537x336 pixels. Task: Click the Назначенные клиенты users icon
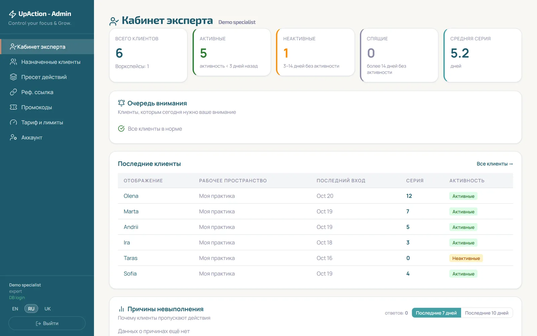point(13,62)
